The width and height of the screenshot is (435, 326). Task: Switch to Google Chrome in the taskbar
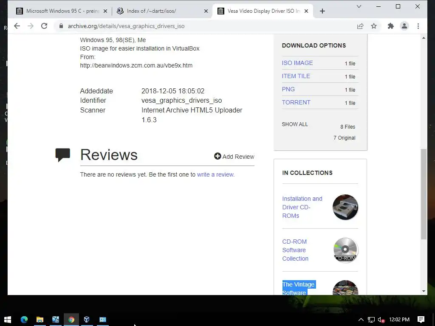[71, 320]
